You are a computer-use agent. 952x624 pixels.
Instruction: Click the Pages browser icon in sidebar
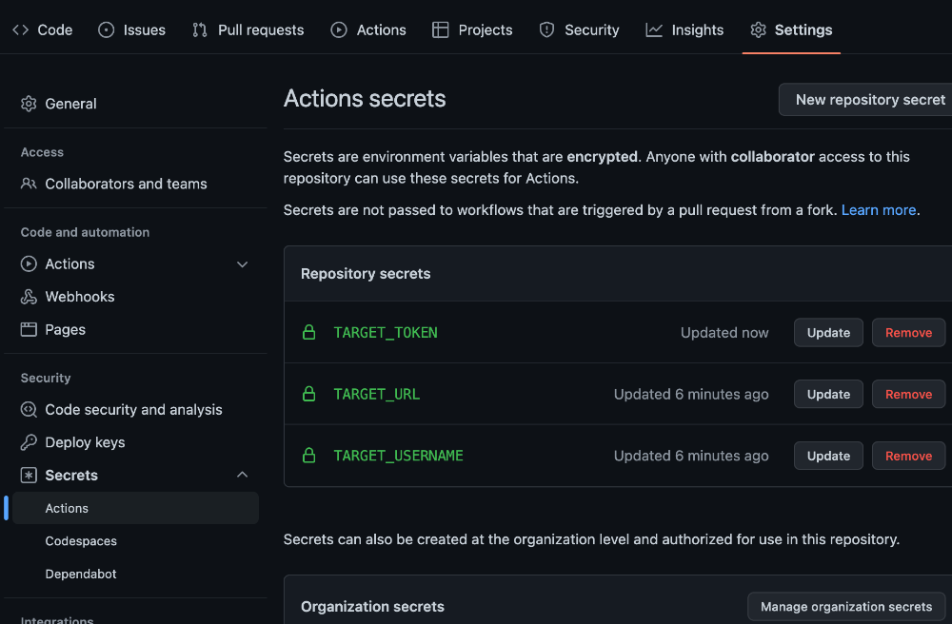pos(29,329)
